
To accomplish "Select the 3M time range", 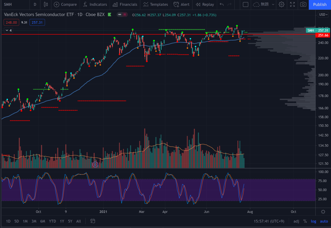I will [x=34, y=221].
